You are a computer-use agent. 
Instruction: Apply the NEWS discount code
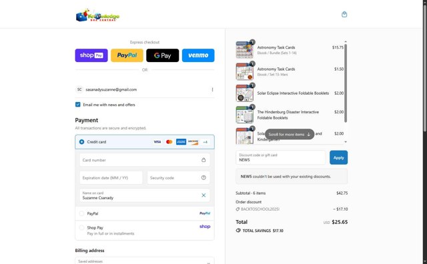338,157
